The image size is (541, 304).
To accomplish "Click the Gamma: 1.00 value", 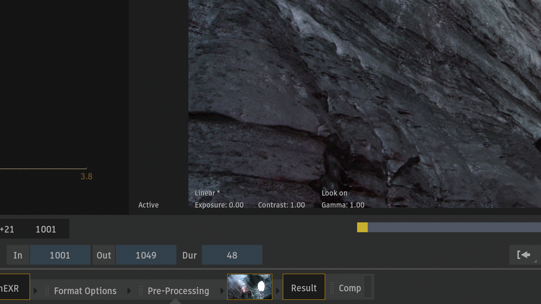I will (x=343, y=205).
